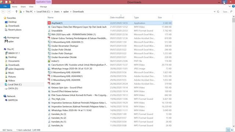Click the Homegroup icon
Image resolution: width=235 pixels, height=132 pixels.
coord(5,37)
